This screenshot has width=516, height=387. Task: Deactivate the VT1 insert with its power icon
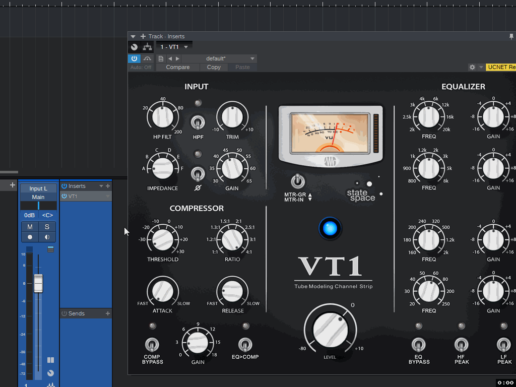[x=64, y=197]
